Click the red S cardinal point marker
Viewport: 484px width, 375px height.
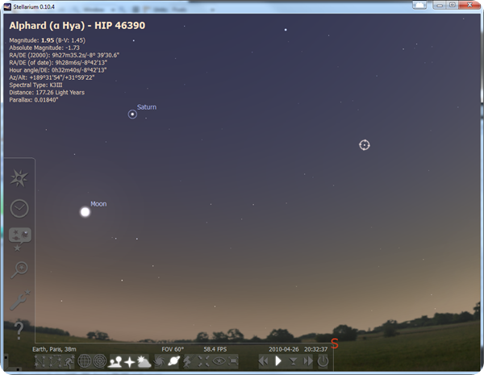(335, 344)
